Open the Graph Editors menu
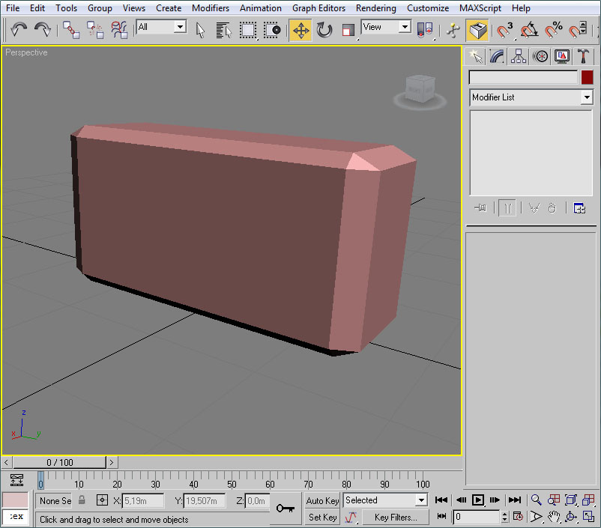This screenshot has height=528, width=601. (318, 8)
